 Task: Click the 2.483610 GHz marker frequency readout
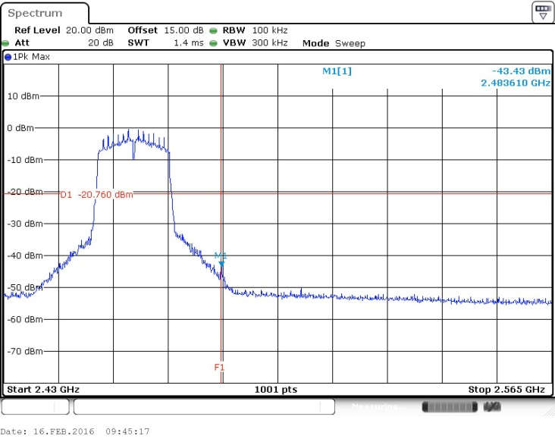(516, 83)
